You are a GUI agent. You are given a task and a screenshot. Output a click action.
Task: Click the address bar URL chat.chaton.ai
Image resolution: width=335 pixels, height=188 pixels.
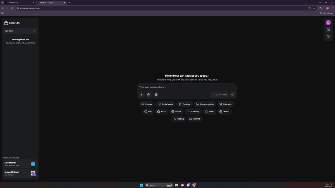click(x=30, y=8)
